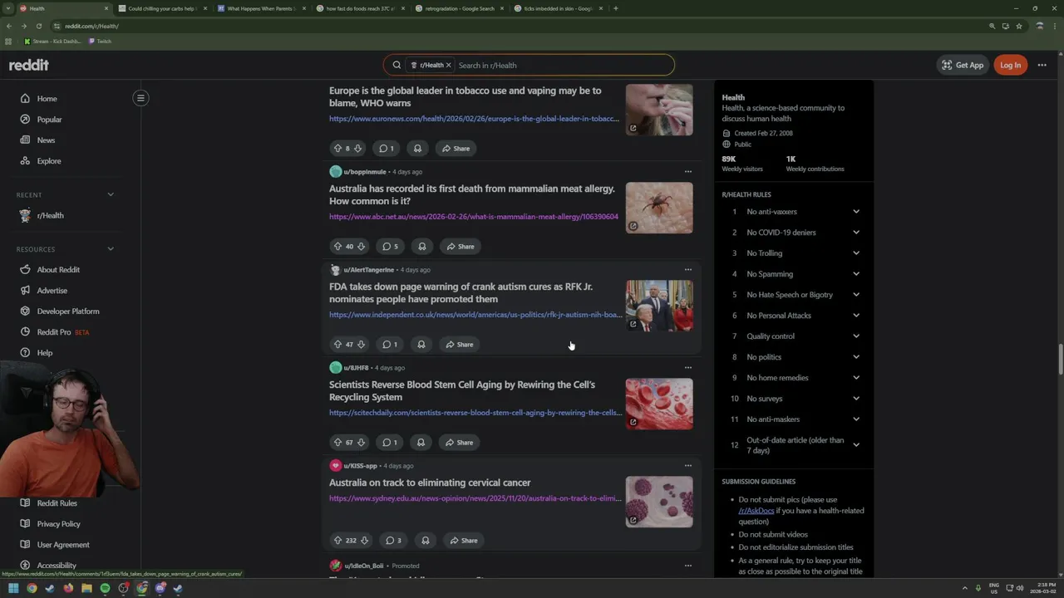The width and height of the screenshot is (1064, 598).
Task: Expand the No Hate Speech or Bigotry rule
Action: 856,295
